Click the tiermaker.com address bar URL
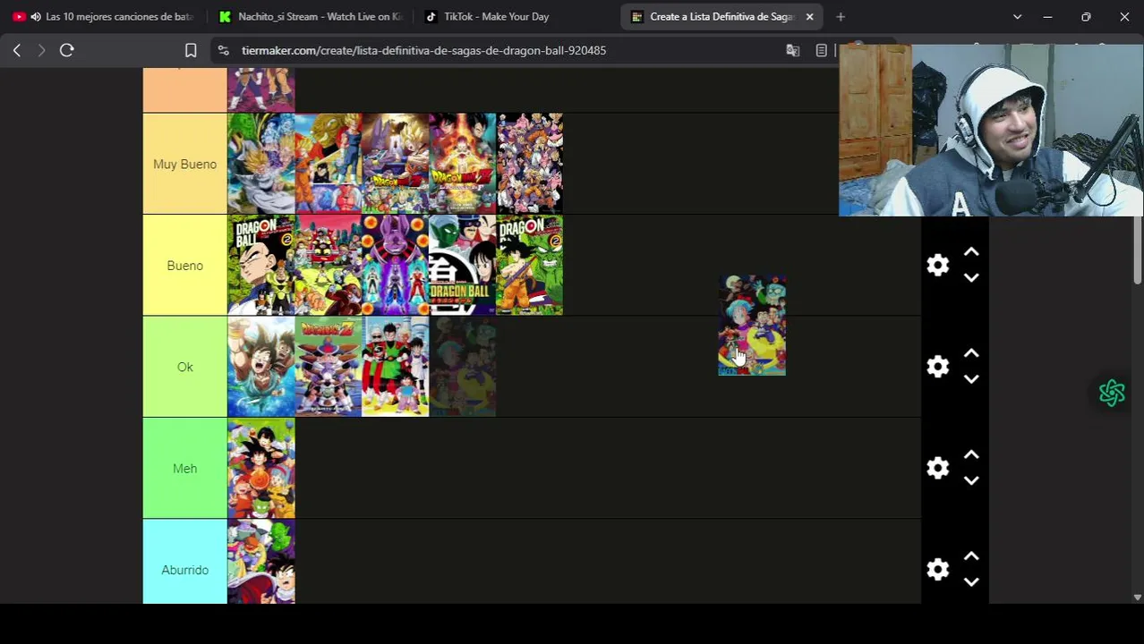Image resolution: width=1144 pixels, height=644 pixels. point(423,51)
